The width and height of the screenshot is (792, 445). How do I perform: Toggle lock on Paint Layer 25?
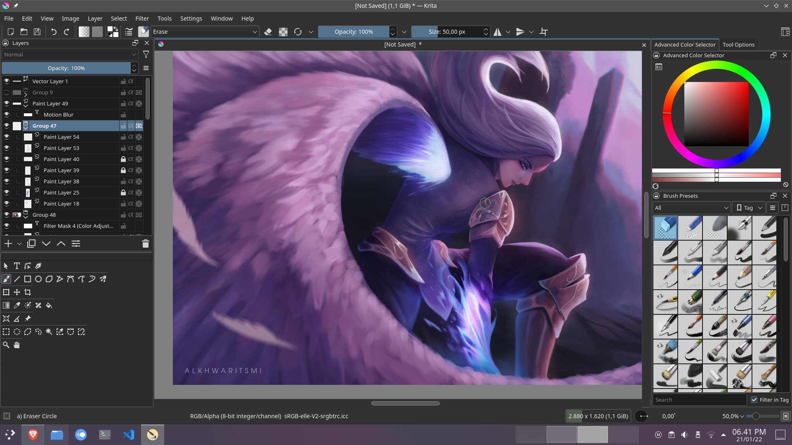pos(123,192)
